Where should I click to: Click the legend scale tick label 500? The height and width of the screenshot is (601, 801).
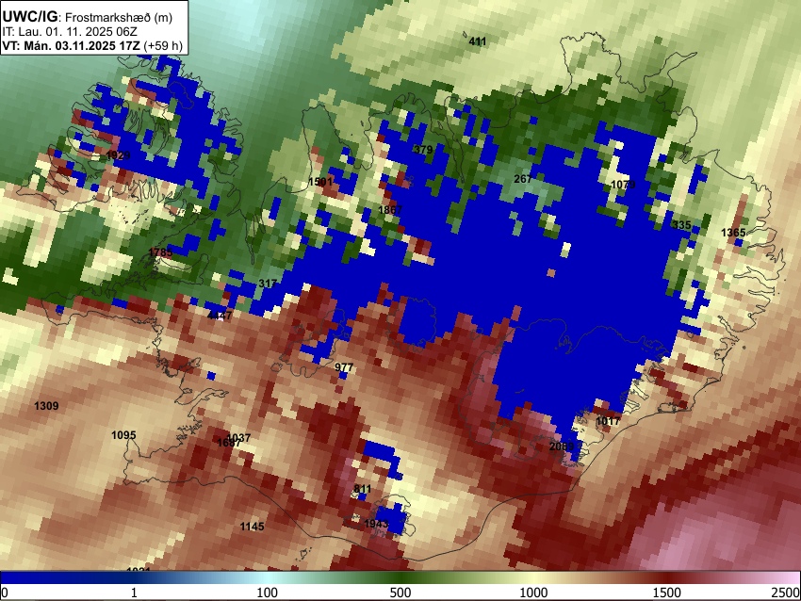pyautogui.click(x=400, y=593)
